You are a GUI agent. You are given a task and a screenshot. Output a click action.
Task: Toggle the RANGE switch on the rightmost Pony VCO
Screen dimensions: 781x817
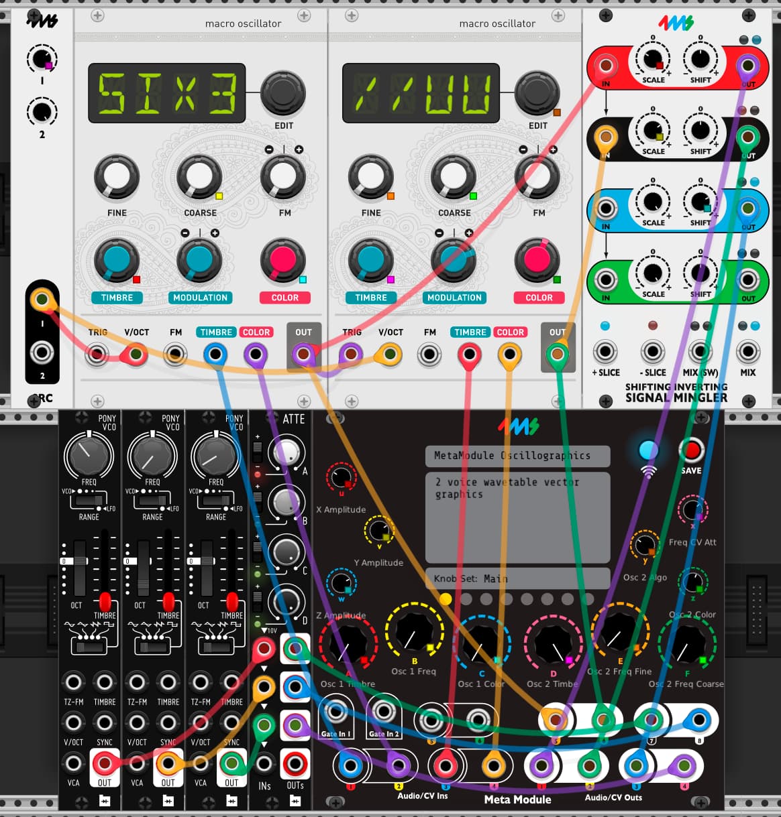click(217, 500)
